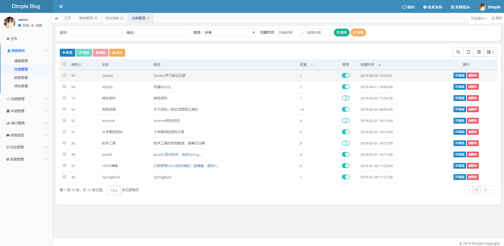Click the green 搜索 button
The height and width of the screenshot is (246, 504).
341,33
